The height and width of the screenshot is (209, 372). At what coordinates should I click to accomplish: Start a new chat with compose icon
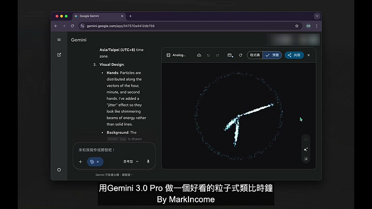click(x=59, y=55)
